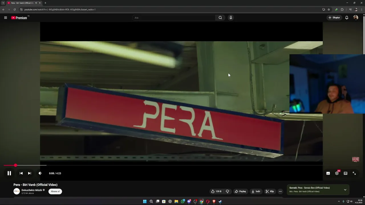The width and height of the screenshot is (365, 205).
Task: Mute the video volume speaker icon
Action: click(x=40, y=173)
